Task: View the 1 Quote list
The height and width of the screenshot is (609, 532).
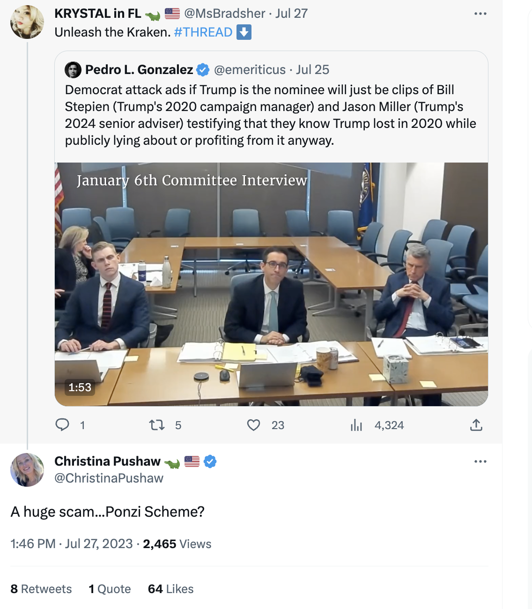Action: [110, 589]
